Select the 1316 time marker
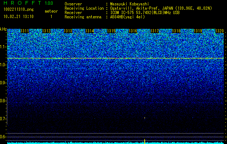 pos(133,31)
